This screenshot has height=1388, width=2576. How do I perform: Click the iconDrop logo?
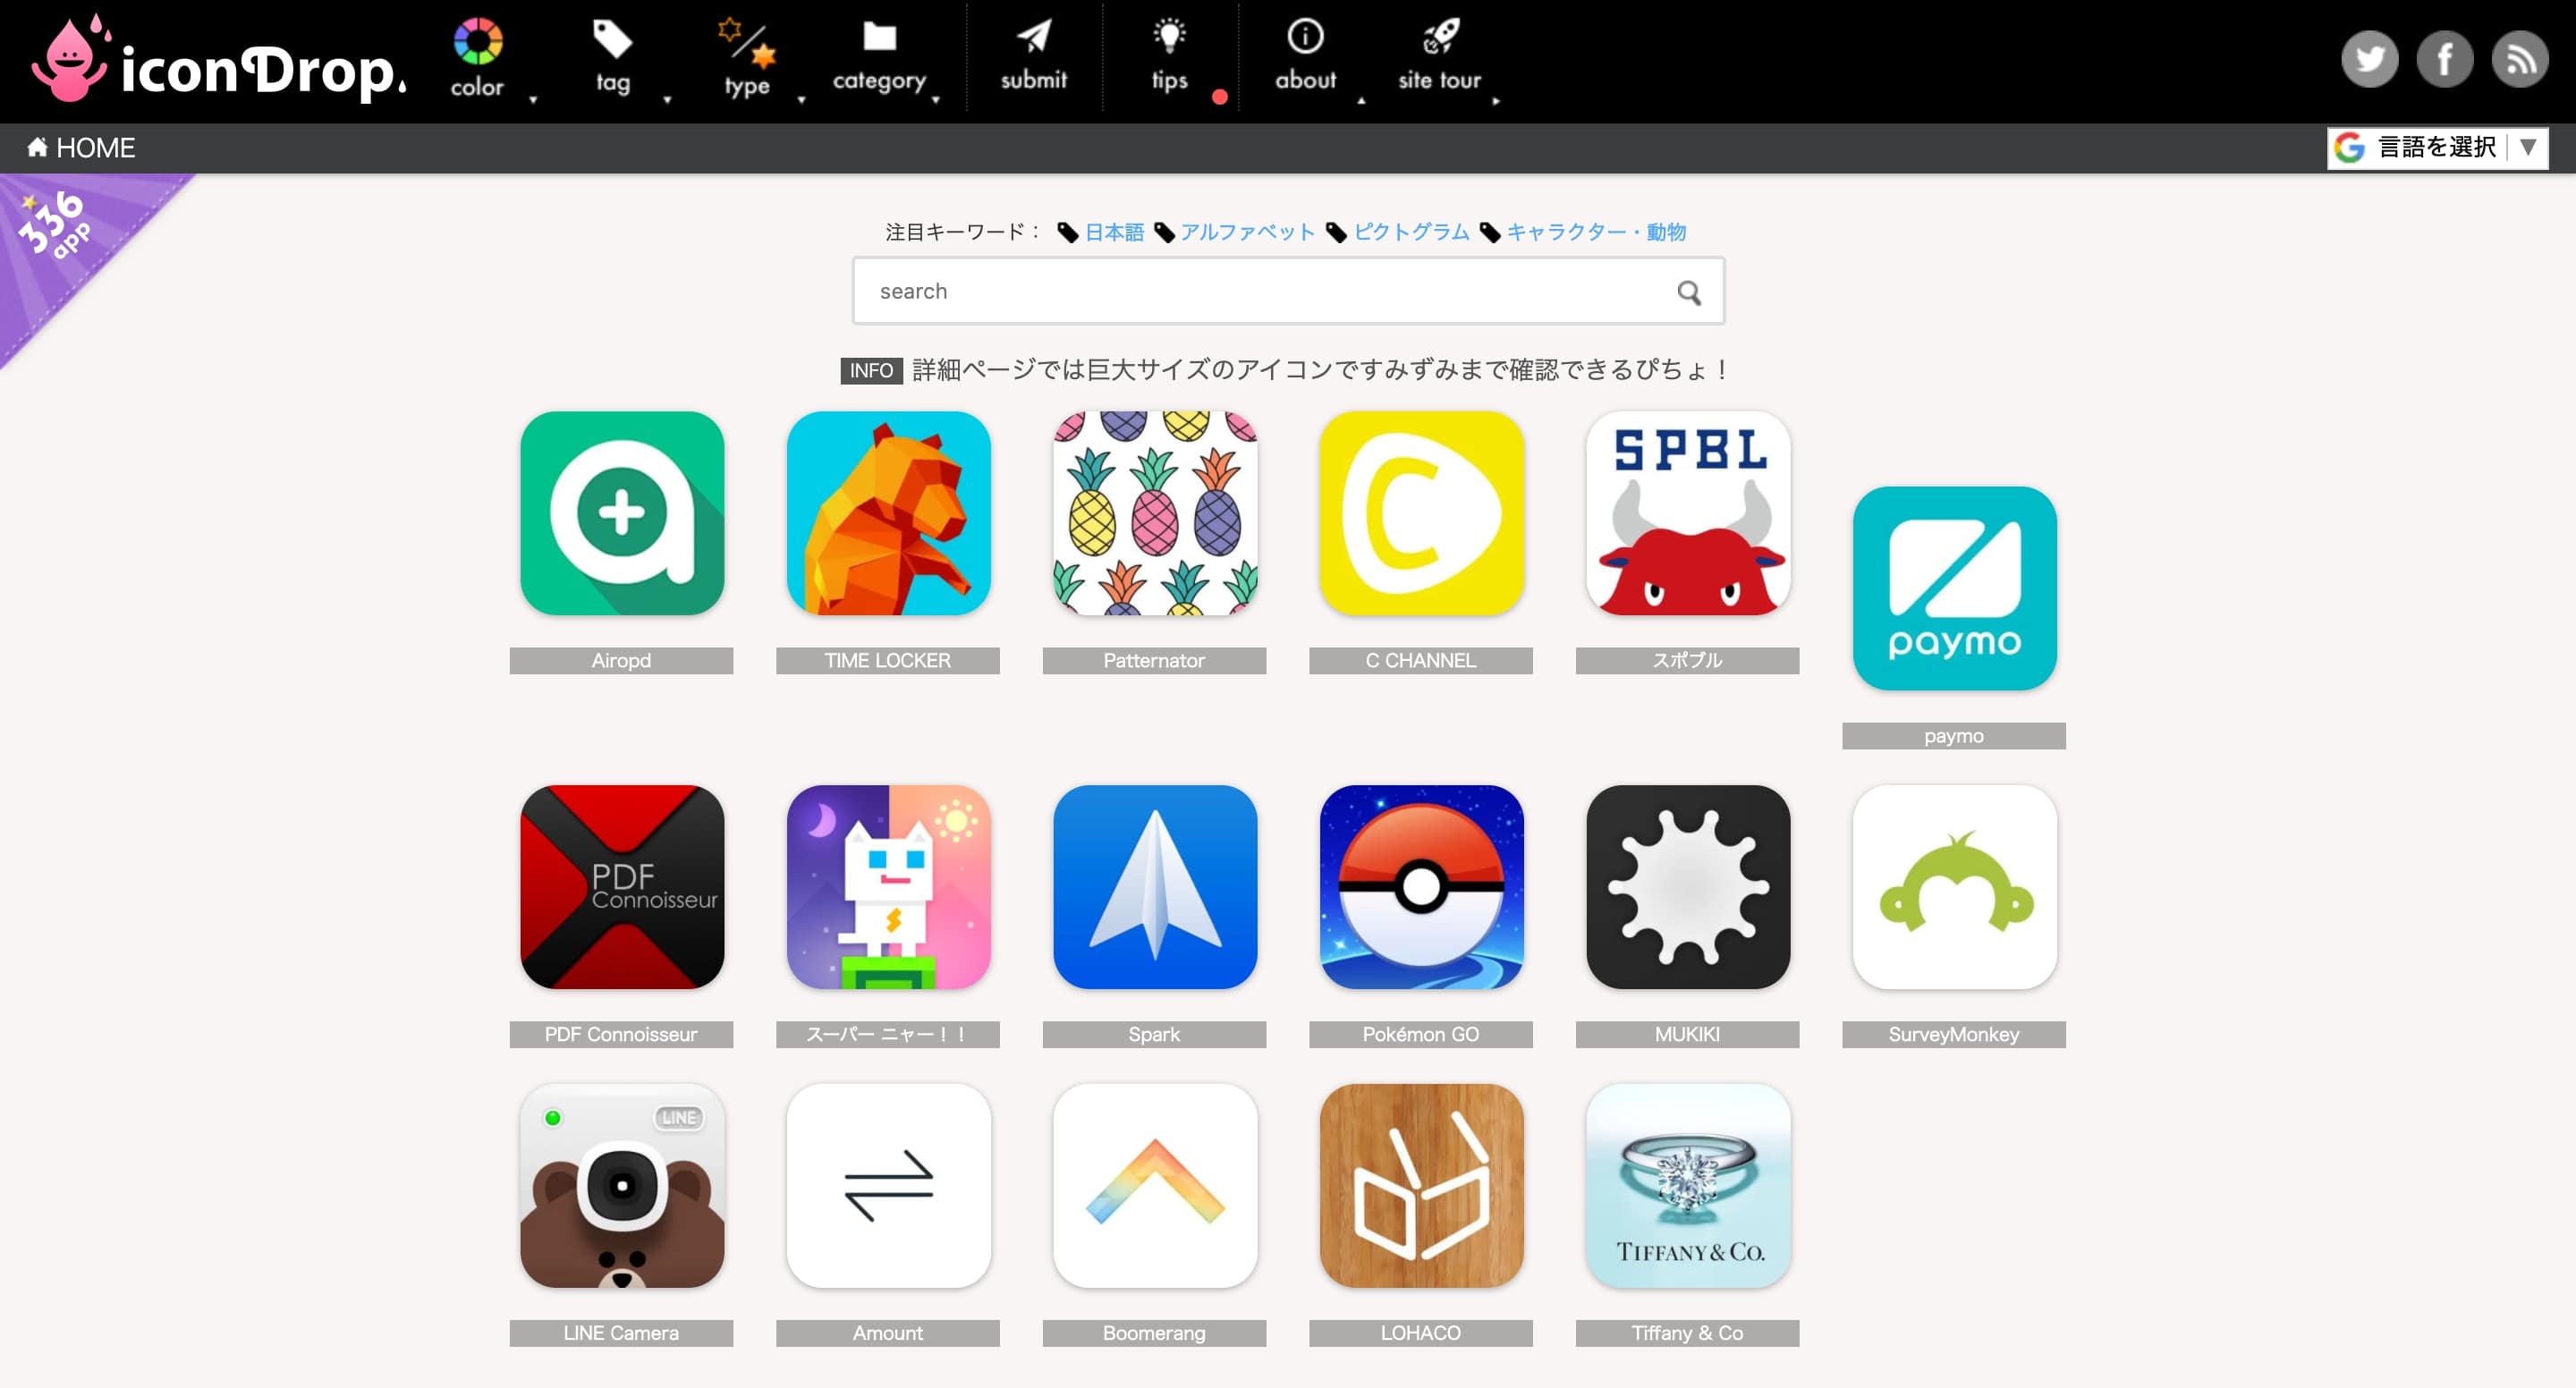point(218,62)
